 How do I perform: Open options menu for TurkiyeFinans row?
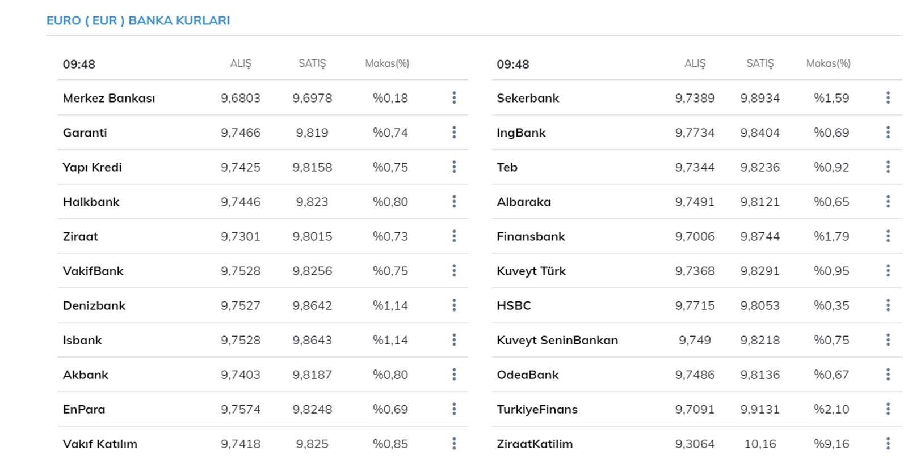888,409
